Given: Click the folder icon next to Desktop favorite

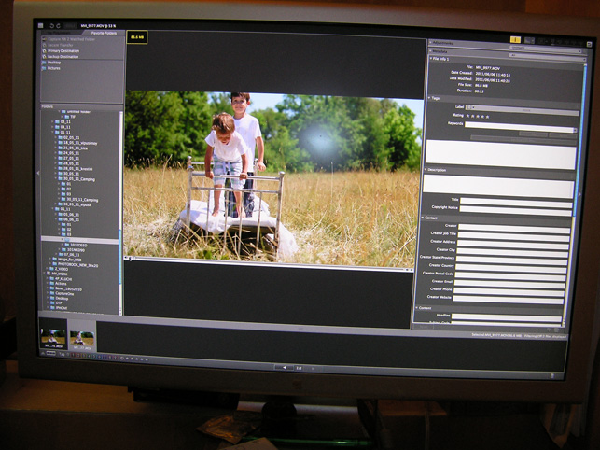Looking at the screenshot, I should pyautogui.click(x=44, y=62).
